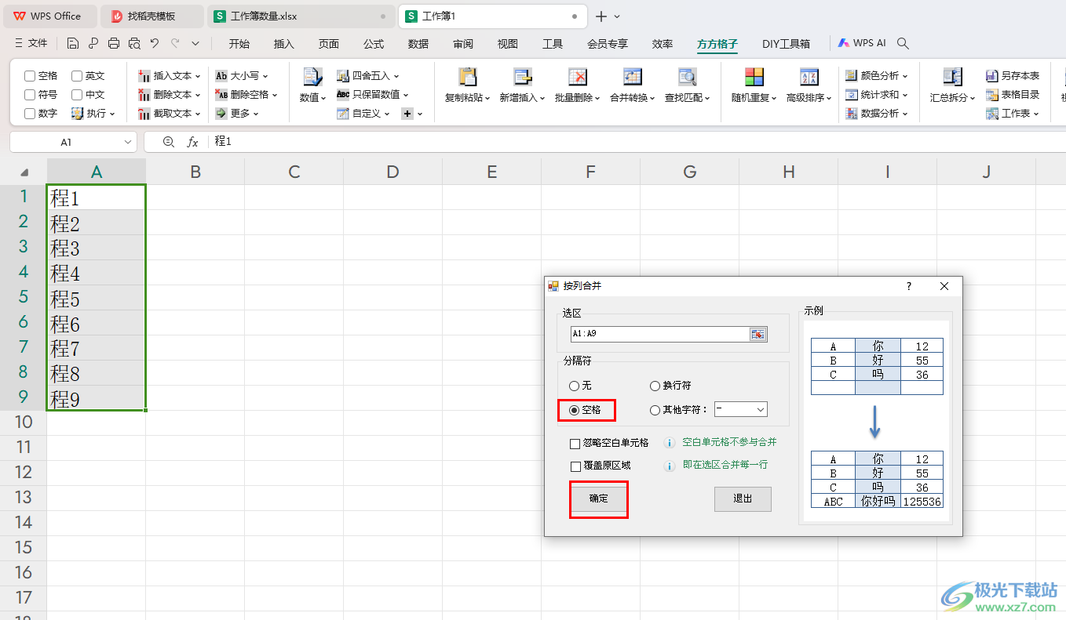Click the formula bar content field
The image size is (1066, 620).
click(x=636, y=142)
